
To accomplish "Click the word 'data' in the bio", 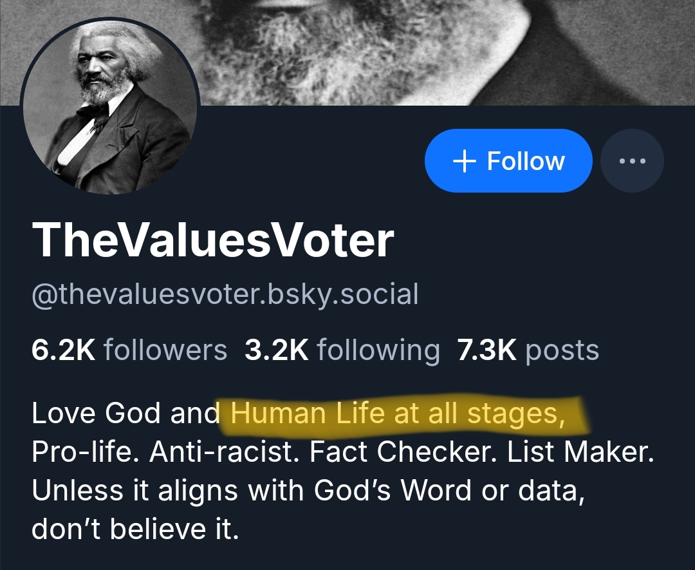I will (x=546, y=491).
